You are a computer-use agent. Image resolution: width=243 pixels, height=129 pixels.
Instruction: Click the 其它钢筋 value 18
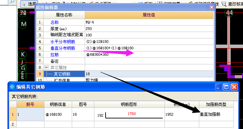coord(88,74)
